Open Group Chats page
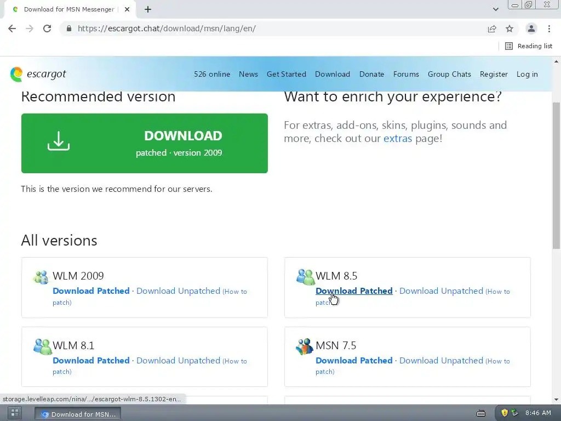 coord(449,74)
